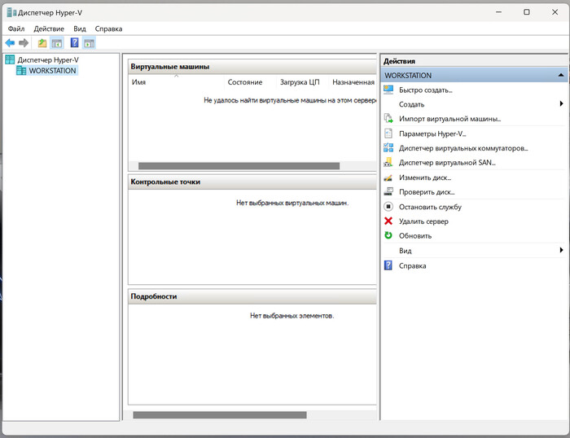
Task: Click the Forward arrow toolbar icon
Action: [24, 43]
